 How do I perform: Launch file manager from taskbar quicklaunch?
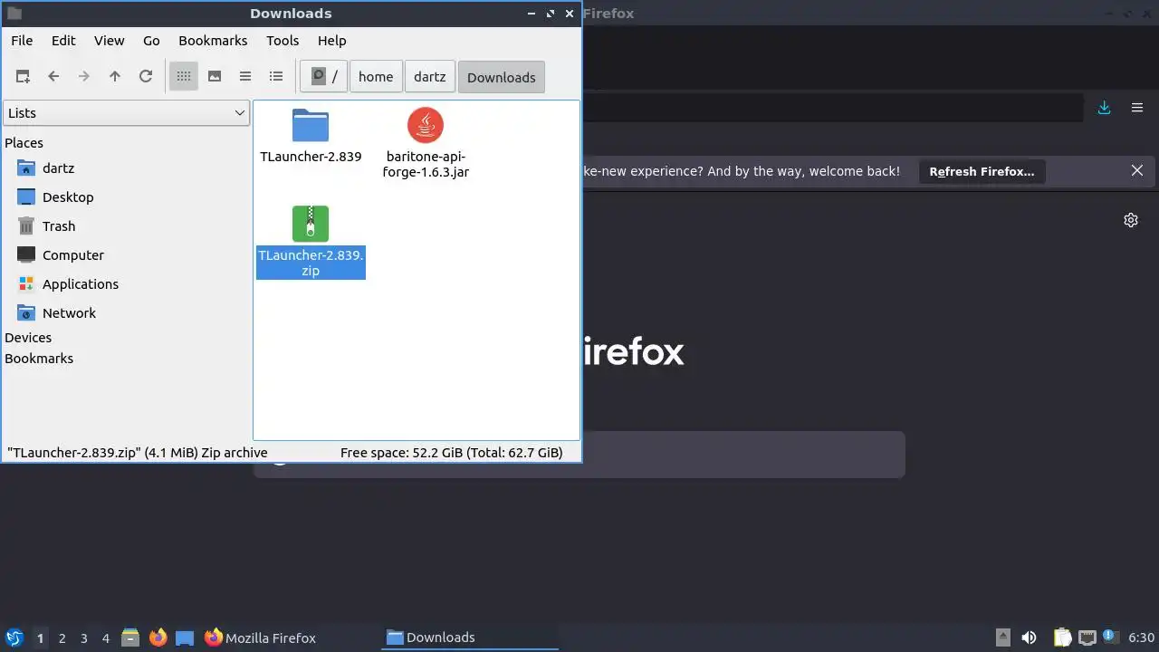[x=130, y=638]
